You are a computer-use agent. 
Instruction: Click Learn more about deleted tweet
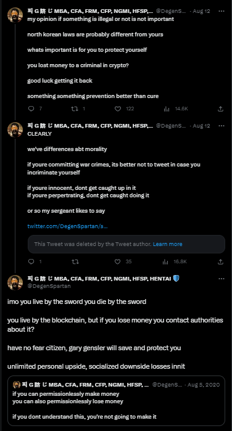(168, 244)
